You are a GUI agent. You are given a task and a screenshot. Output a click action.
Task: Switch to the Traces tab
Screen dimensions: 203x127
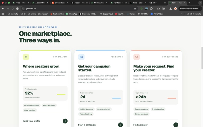tap(79, 3)
